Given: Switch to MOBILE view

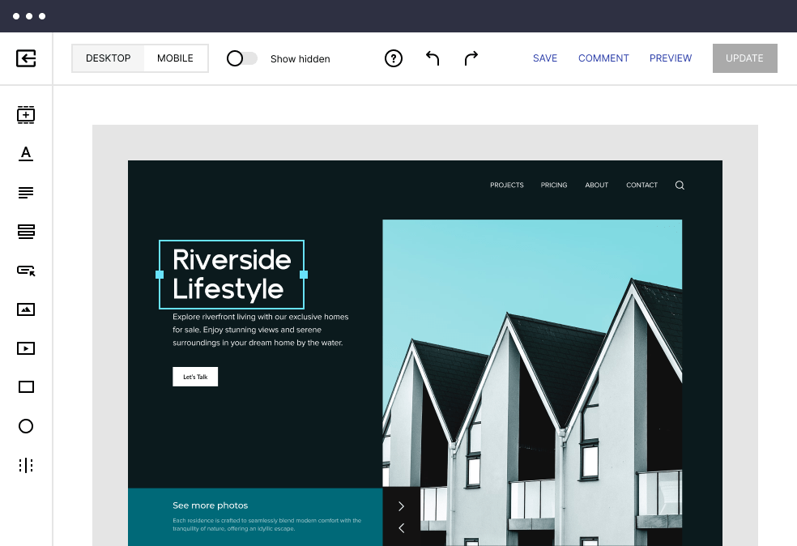Looking at the screenshot, I should (173, 58).
